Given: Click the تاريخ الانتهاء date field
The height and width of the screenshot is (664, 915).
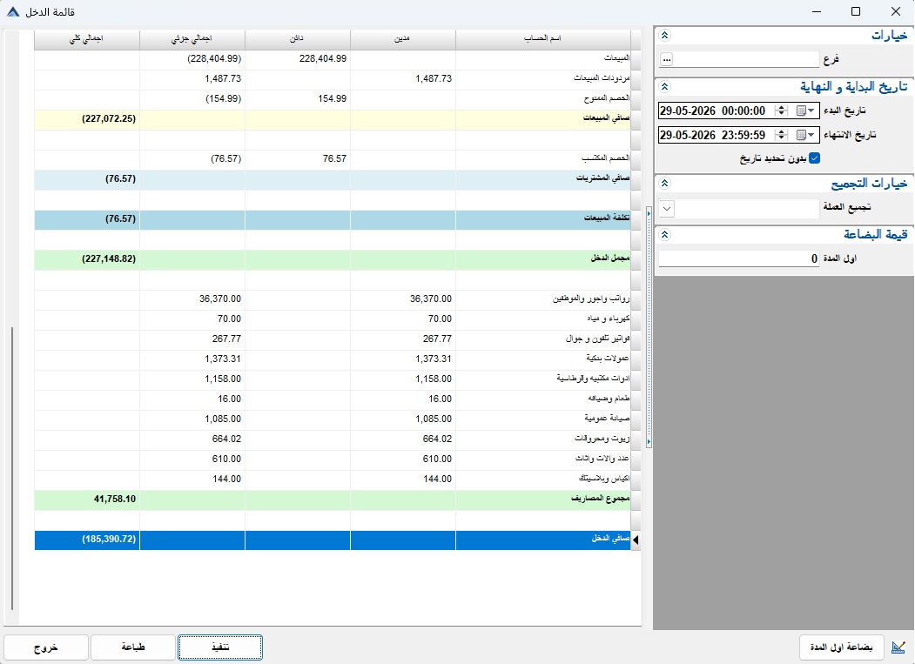Looking at the screenshot, I should pos(739,135).
